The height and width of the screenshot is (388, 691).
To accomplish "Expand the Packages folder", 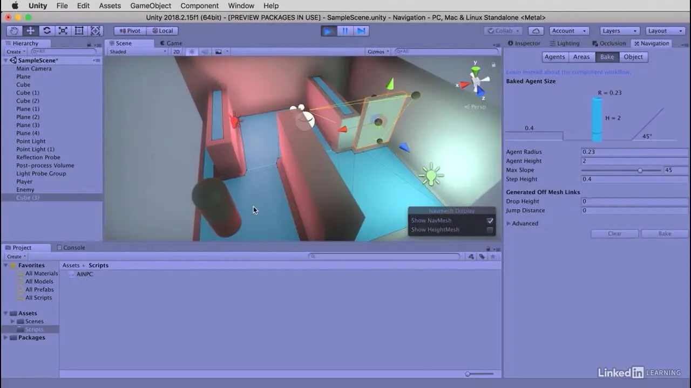I will (6, 338).
